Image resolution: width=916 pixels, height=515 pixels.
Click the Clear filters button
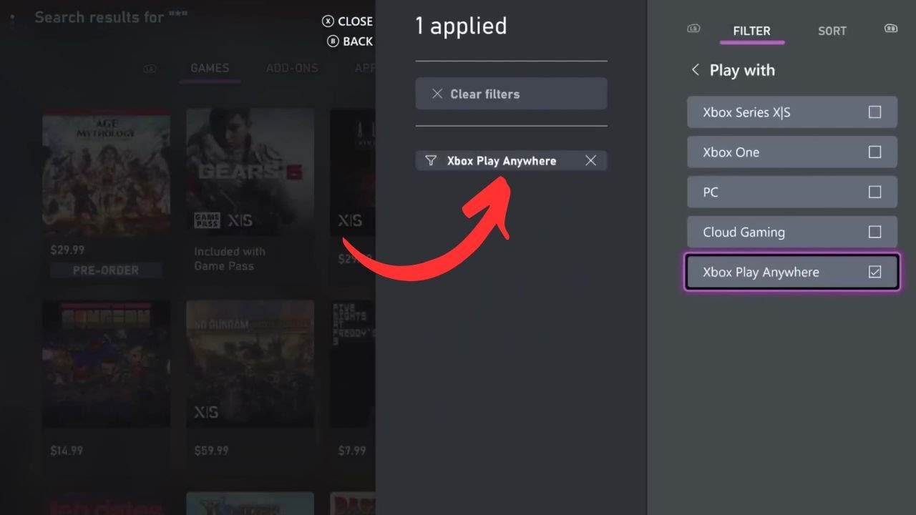tap(511, 94)
